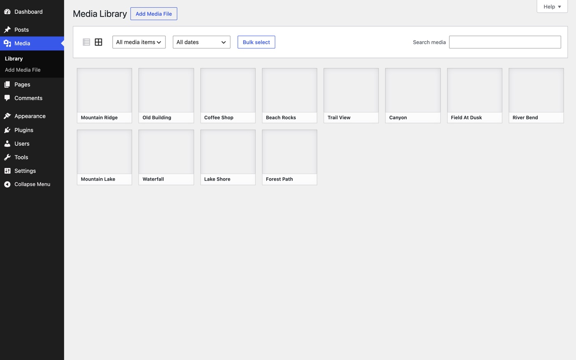Click the Bulk select button
Screen dimensions: 576x360
click(256, 42)
